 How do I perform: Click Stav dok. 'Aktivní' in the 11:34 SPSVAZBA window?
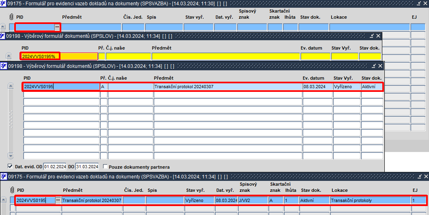click(x=315, y=200)
